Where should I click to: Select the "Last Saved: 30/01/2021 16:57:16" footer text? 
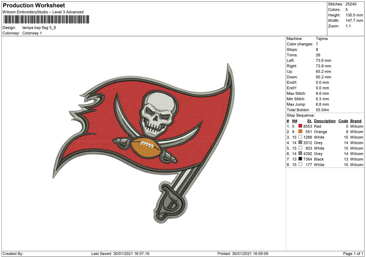120,254
